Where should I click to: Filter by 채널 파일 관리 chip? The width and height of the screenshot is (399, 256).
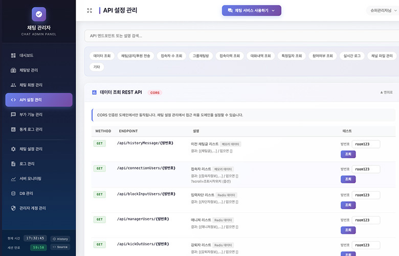point(382,56)
